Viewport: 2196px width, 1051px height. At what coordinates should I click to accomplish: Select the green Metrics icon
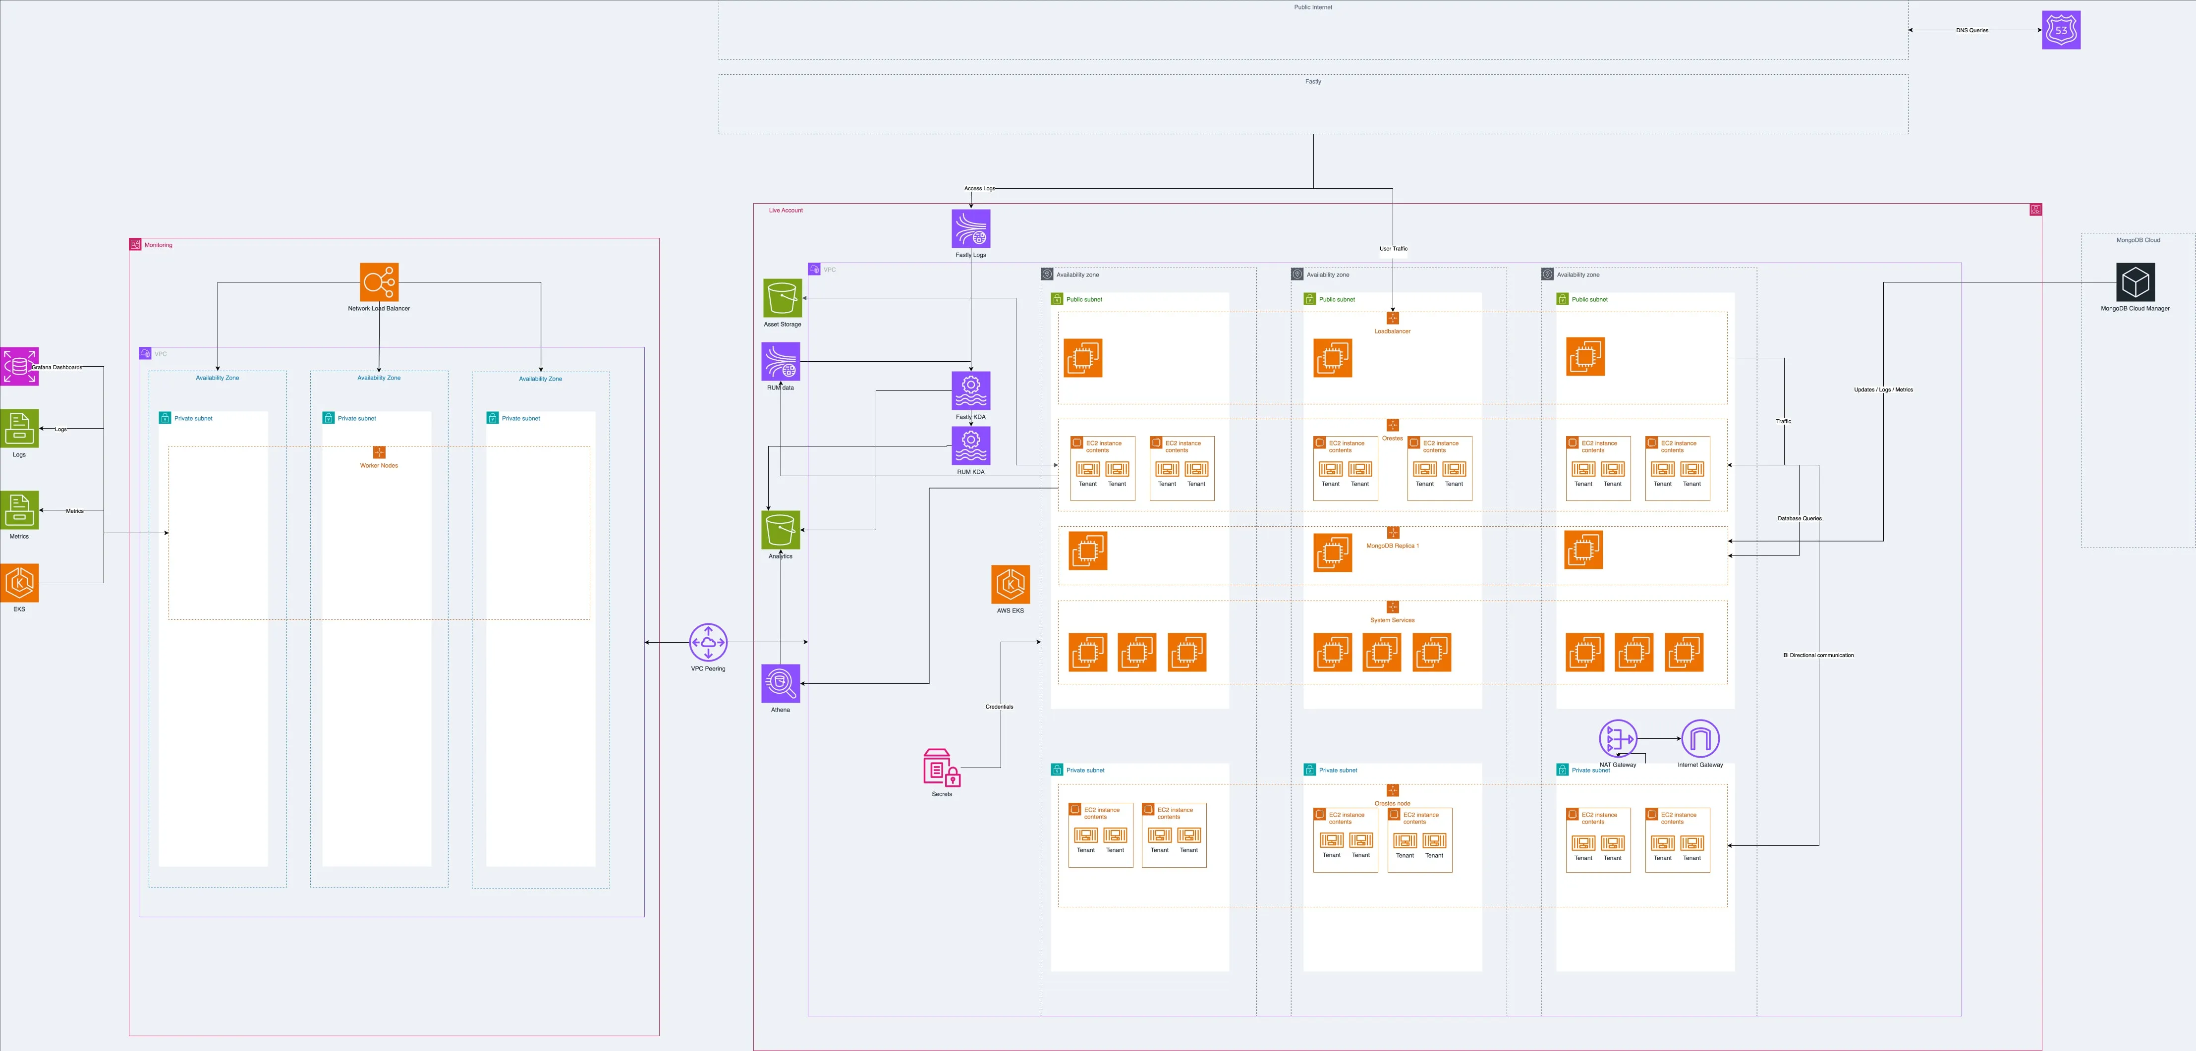pos(19,510)
